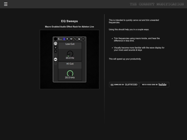
Task: Click the save preset disk icon
Action: (x=79, y=39)
